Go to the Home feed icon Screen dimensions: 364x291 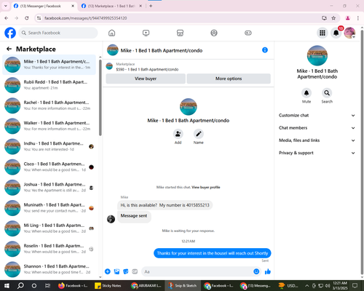tap(111, 33)
